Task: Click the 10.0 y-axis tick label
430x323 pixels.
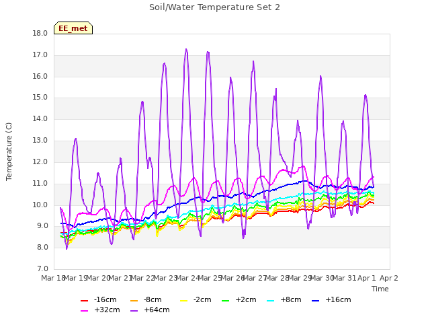Action: click(x=40, y=205)
